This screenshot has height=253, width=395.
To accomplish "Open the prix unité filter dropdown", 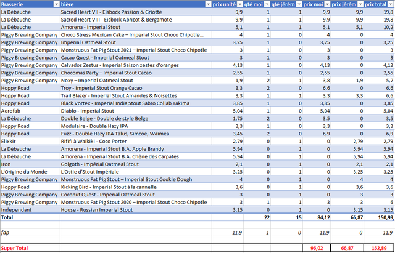I will click(x=240, y=4).
